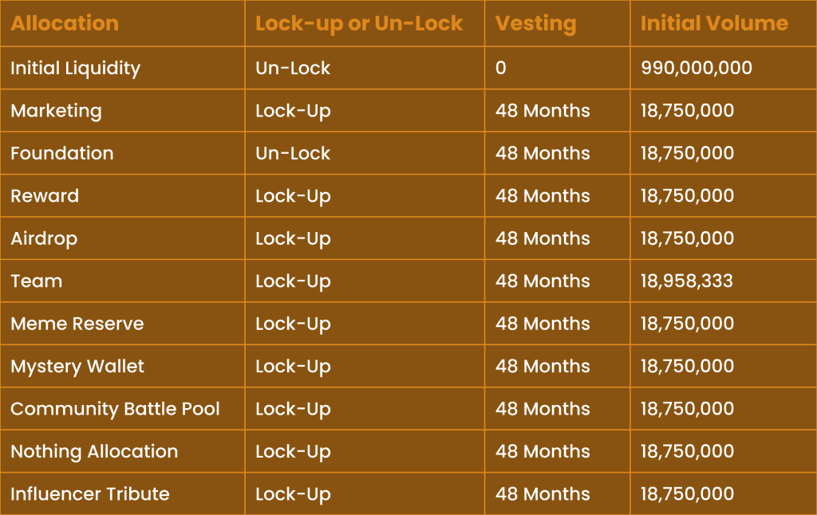The height and width of the screenshot is (515, 817).
Task: Click the Allocation column header
Action: (x=65, y=23)
